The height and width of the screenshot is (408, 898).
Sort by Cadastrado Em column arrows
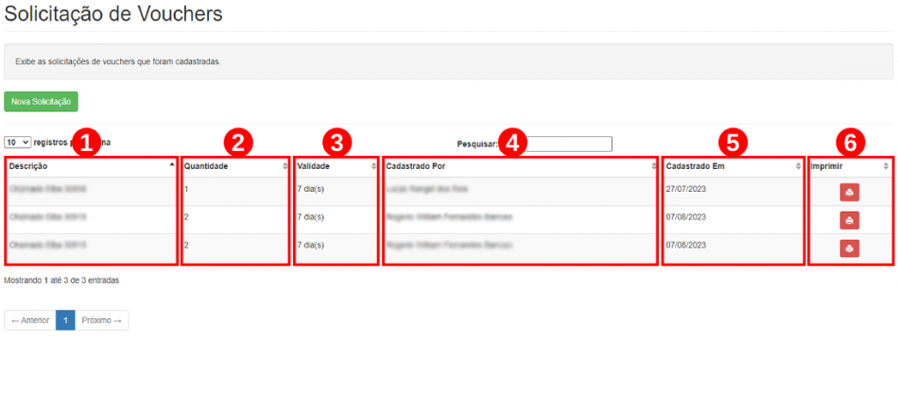pyautogui.click(x=799, y=166)
